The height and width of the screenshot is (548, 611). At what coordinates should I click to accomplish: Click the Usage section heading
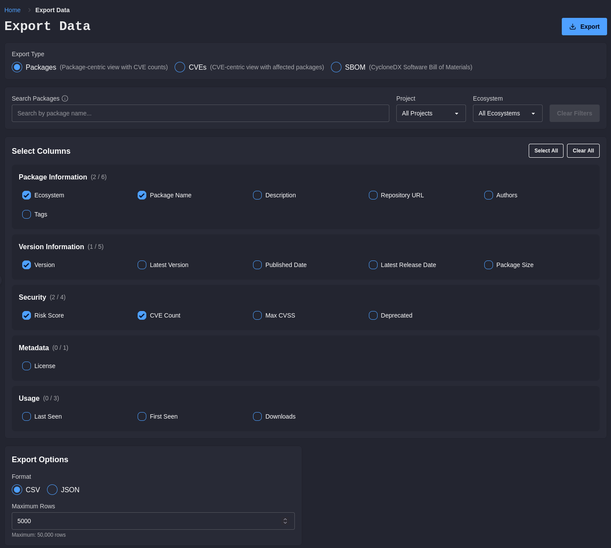click(x=29, y=398)
